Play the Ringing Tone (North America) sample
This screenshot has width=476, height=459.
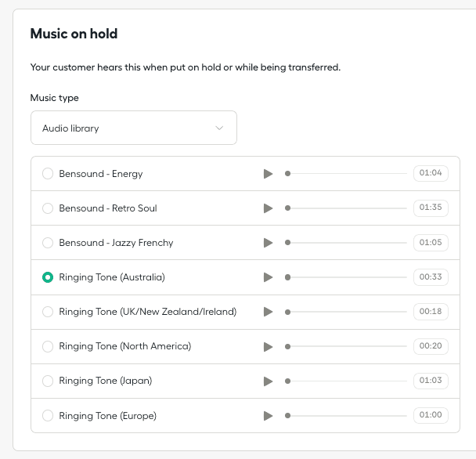[x=268, y=346]
